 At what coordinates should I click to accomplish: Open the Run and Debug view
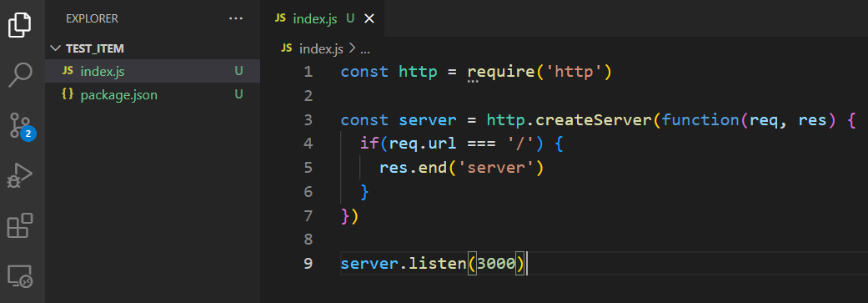click(20, 175)
